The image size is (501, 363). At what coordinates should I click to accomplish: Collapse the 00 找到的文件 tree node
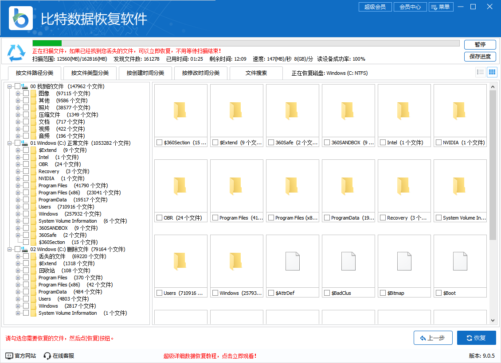click(x=10, y=86)
